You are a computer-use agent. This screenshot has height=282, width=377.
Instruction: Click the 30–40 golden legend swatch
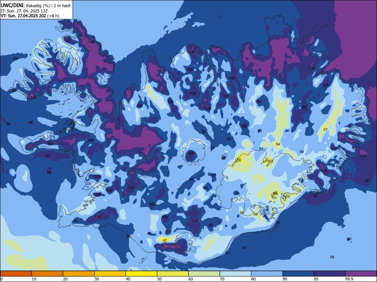[110, 274]
